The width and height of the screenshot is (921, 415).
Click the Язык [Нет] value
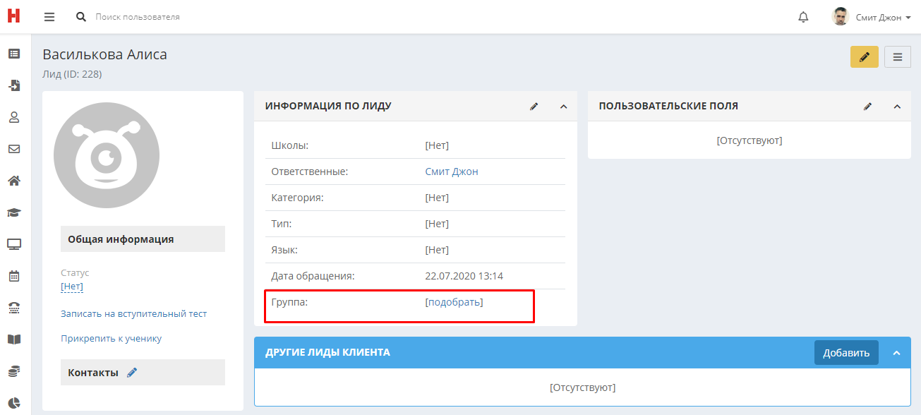(437, 250)
